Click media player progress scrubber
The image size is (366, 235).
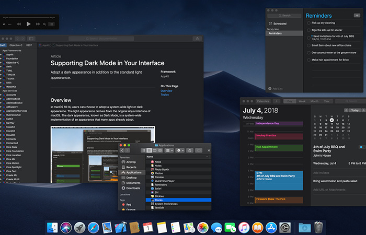pyautogui.click(x=29, y=17)
